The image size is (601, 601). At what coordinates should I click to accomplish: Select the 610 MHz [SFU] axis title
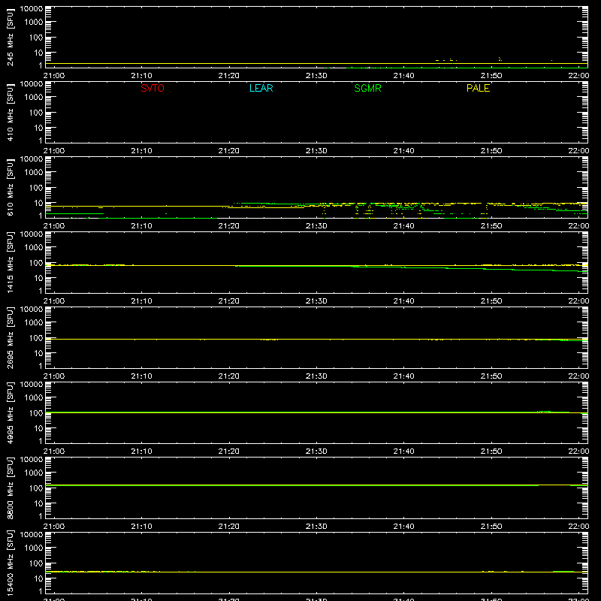(x=10, y=187)
